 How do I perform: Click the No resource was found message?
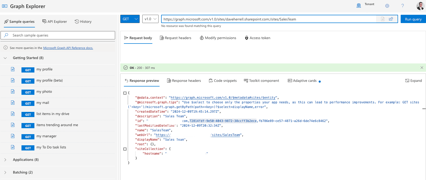[191, 26]
